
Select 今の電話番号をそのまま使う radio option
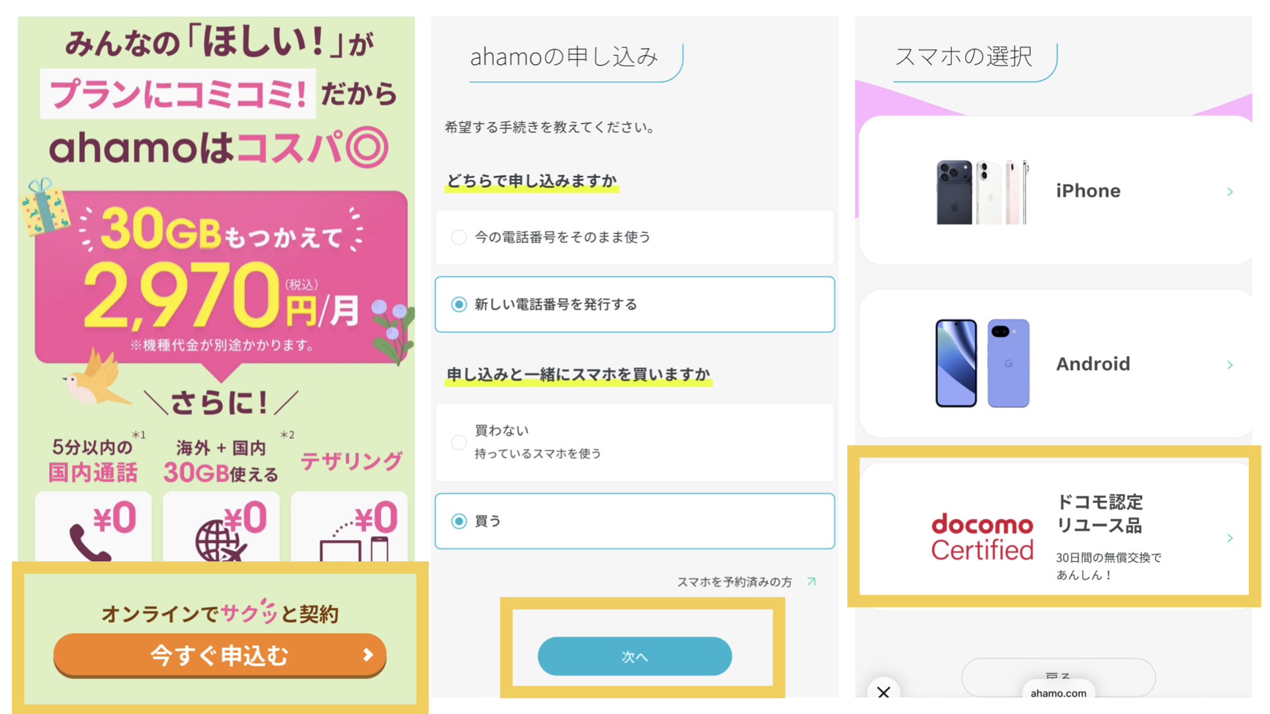coord(634,237)
